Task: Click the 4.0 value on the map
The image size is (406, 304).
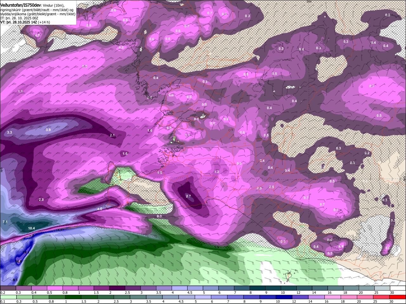Action: [x=100, y=209]
